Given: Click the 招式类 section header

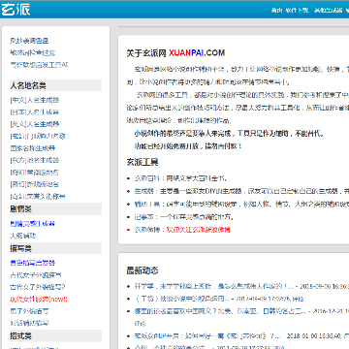Looking at the screenshot, I should pos(55,335).
